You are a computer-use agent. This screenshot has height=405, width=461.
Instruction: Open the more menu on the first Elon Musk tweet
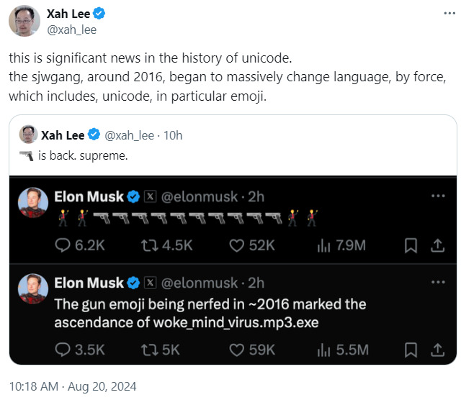pyautogui.click(x=438, y=196)
